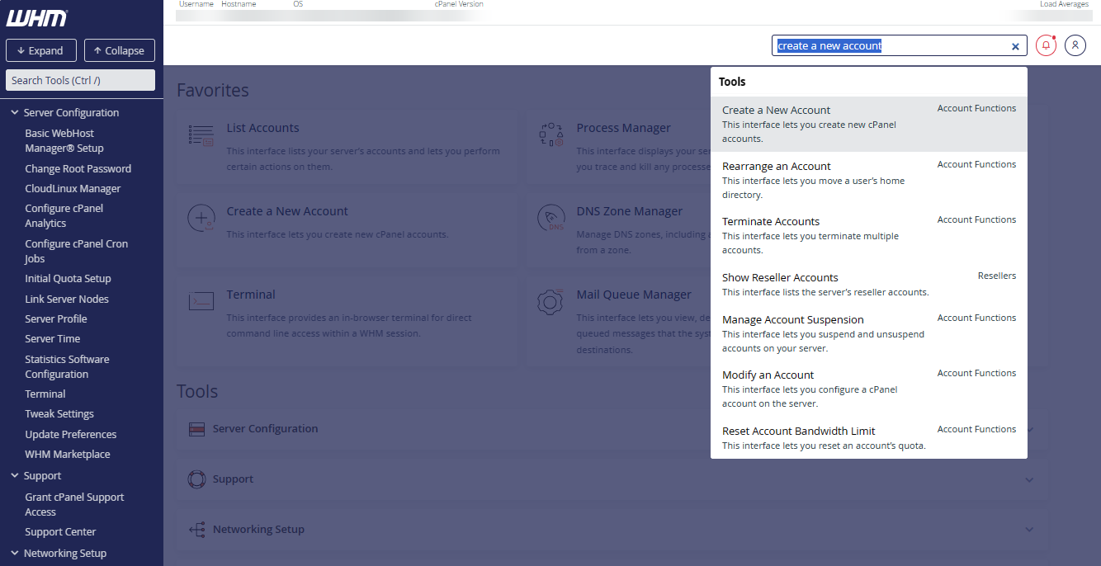The width and height of the screenshot is (1101, 566).
Task: Open Support Center in sidebar
Action: click(60, 532)
